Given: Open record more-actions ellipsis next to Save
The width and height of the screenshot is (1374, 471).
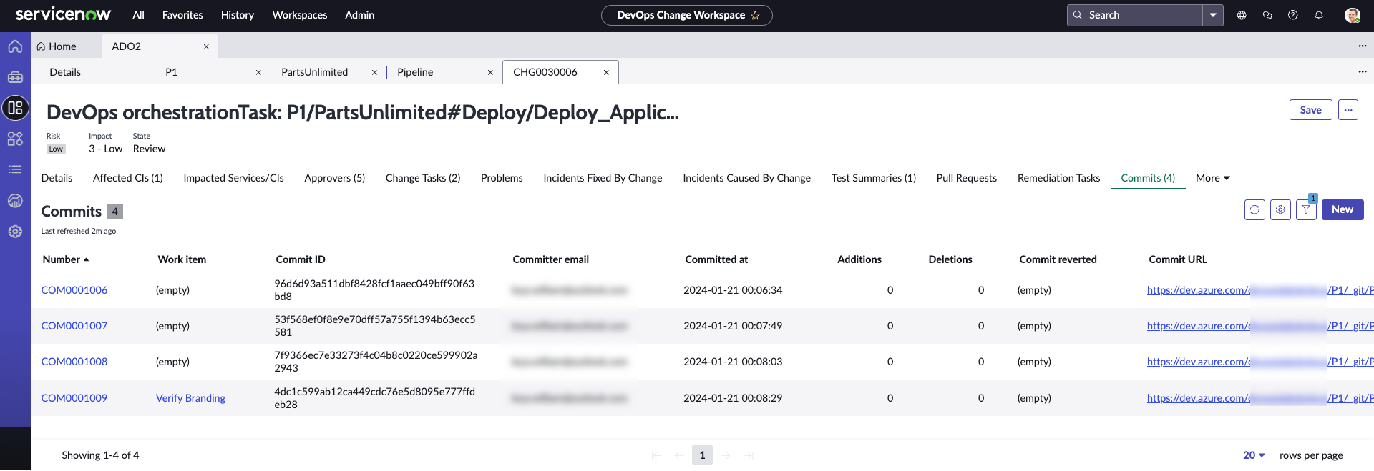Looking at the screenshot, I should [1348, 110].
